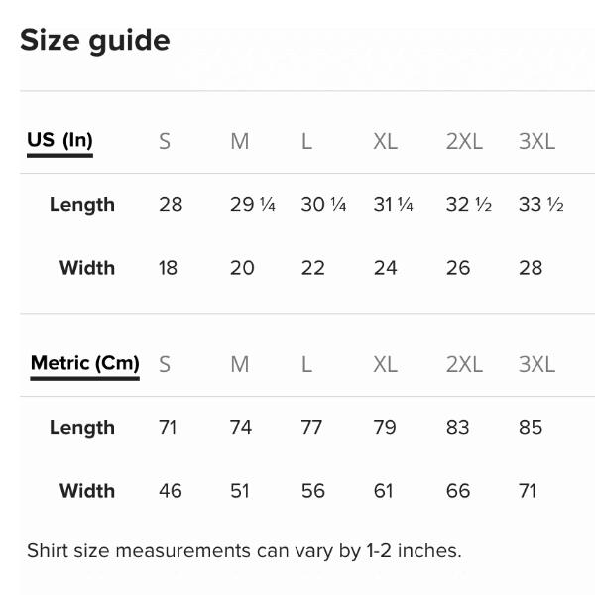
Task: Select the US (In) table header
Action: click(59, 140)
